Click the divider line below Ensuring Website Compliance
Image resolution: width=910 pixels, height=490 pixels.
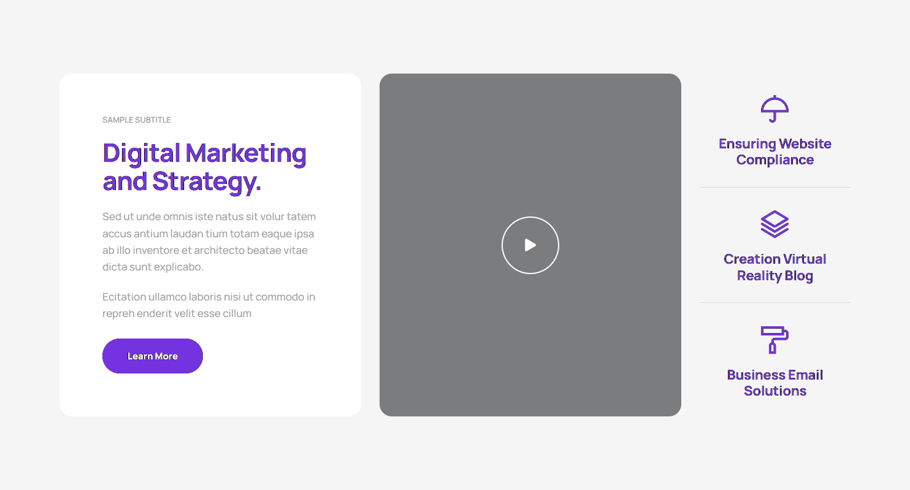[x=774, y=187]
